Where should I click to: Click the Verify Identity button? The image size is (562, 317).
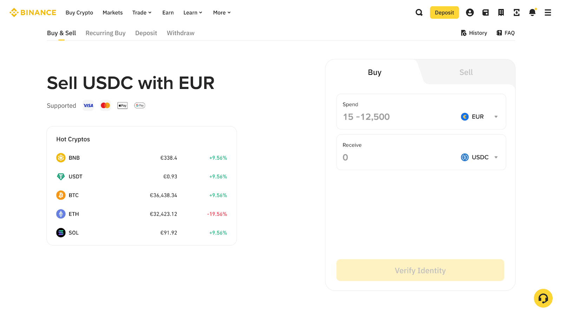click(420, 270)
